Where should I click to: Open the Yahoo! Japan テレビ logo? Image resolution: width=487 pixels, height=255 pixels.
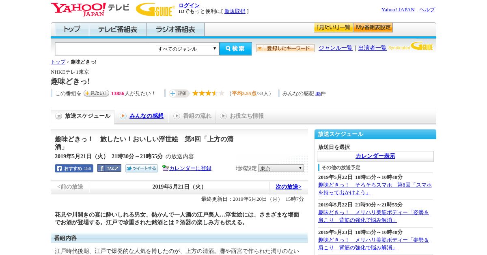coord(90,9)
